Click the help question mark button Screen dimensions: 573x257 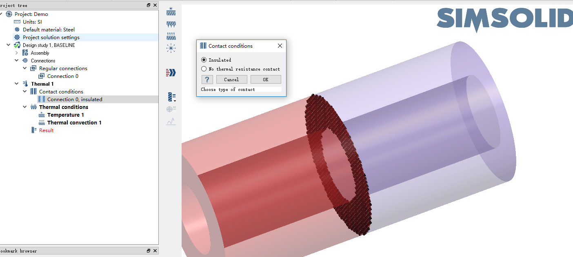(207, 80)
